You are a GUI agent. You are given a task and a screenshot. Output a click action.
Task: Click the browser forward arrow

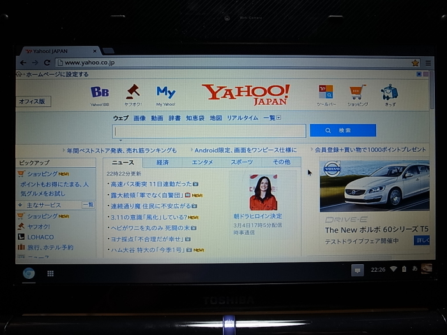[x=35, y=63]
